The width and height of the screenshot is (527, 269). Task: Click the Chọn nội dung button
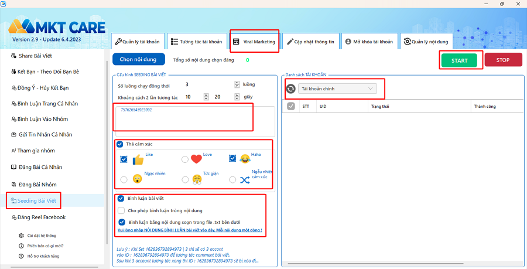(138, 59)
